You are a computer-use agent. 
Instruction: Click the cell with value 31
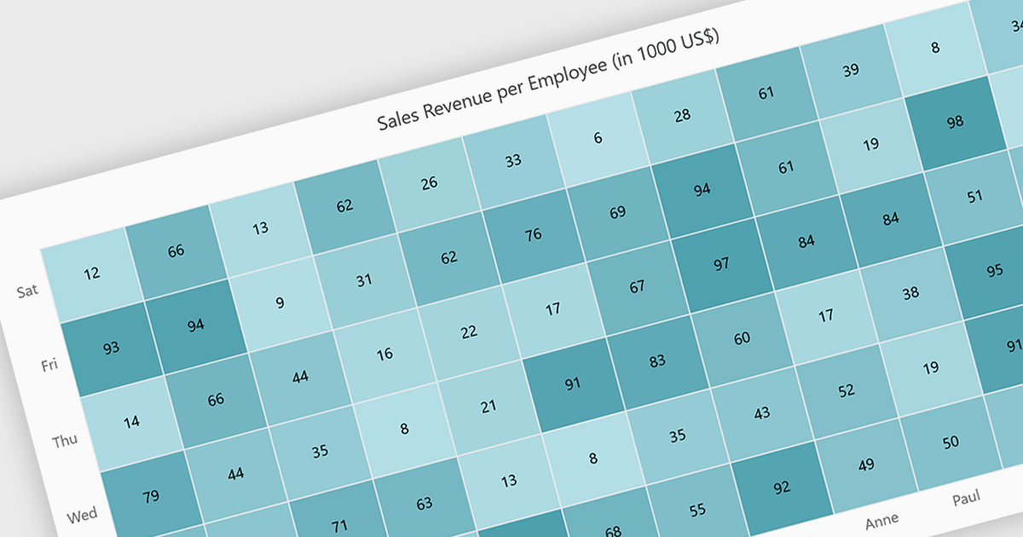tap(365, 280)
